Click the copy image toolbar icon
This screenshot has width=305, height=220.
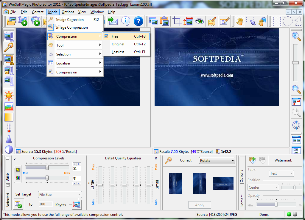pos(153,21)
